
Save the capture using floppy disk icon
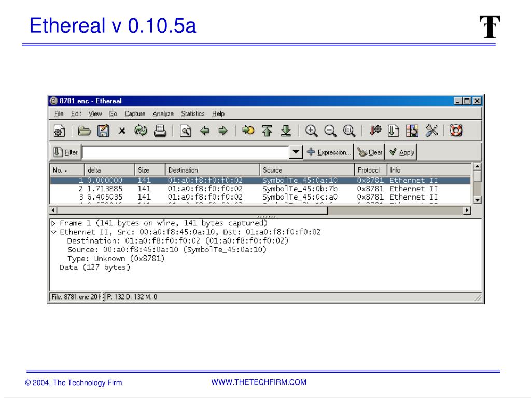point(103,131)
